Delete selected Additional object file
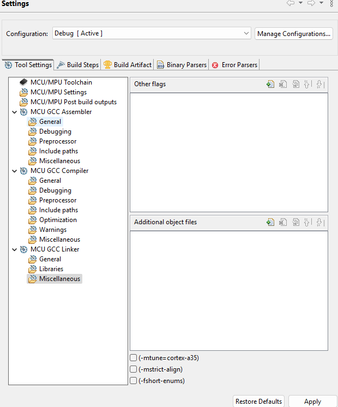The height and width of the screenshot is (407, 338). 283,222
